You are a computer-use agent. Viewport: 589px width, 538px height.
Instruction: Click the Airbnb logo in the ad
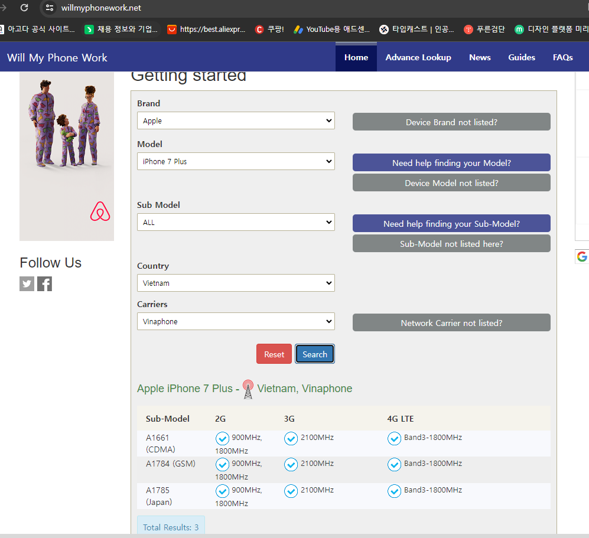[100, 211]
